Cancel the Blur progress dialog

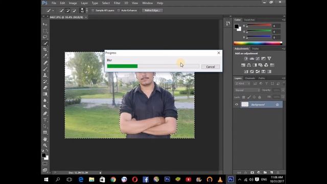(211, 67)
